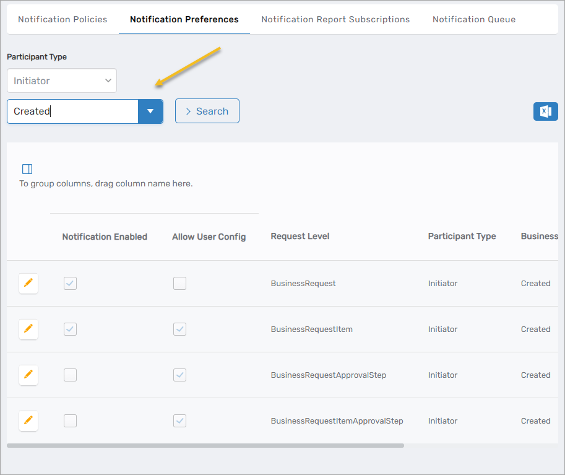Click pencil icon for BusinessRequestItem row
The height and width of the screenshot is (475, 565).
pos(28,329)
